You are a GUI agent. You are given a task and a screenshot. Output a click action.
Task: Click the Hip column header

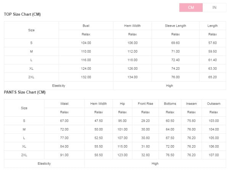122,104
